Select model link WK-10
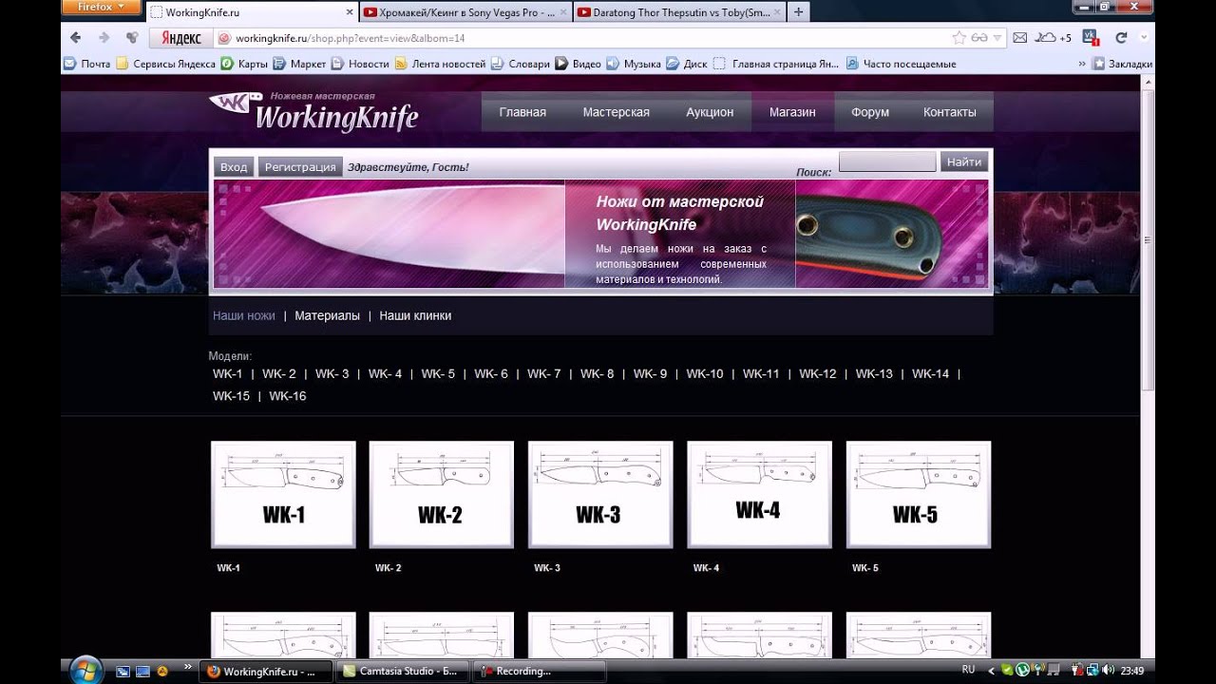Viewport: 1216px width, 684px height. point(705,373)
